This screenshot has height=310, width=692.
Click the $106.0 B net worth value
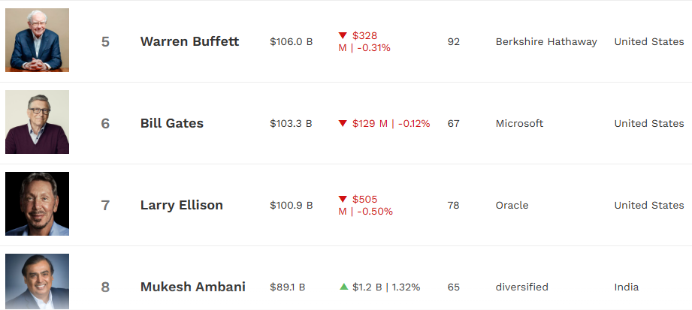coord(292,42)
